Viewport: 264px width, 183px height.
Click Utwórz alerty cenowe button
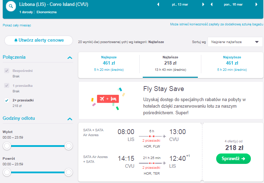tap(38, 40)
